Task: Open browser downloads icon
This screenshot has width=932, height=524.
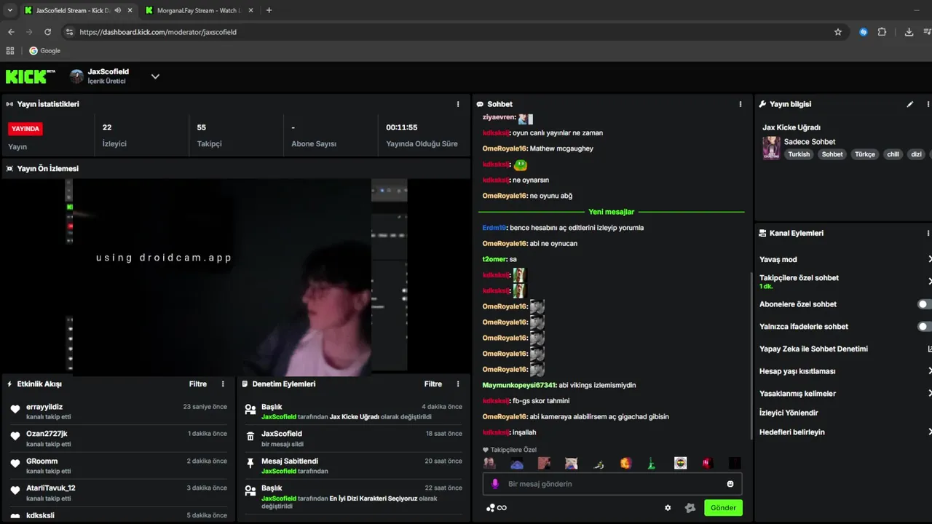Action: (909, 32)
